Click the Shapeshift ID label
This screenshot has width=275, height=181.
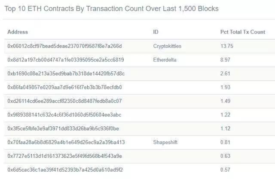pyautogui.click(x=165, y=142)
